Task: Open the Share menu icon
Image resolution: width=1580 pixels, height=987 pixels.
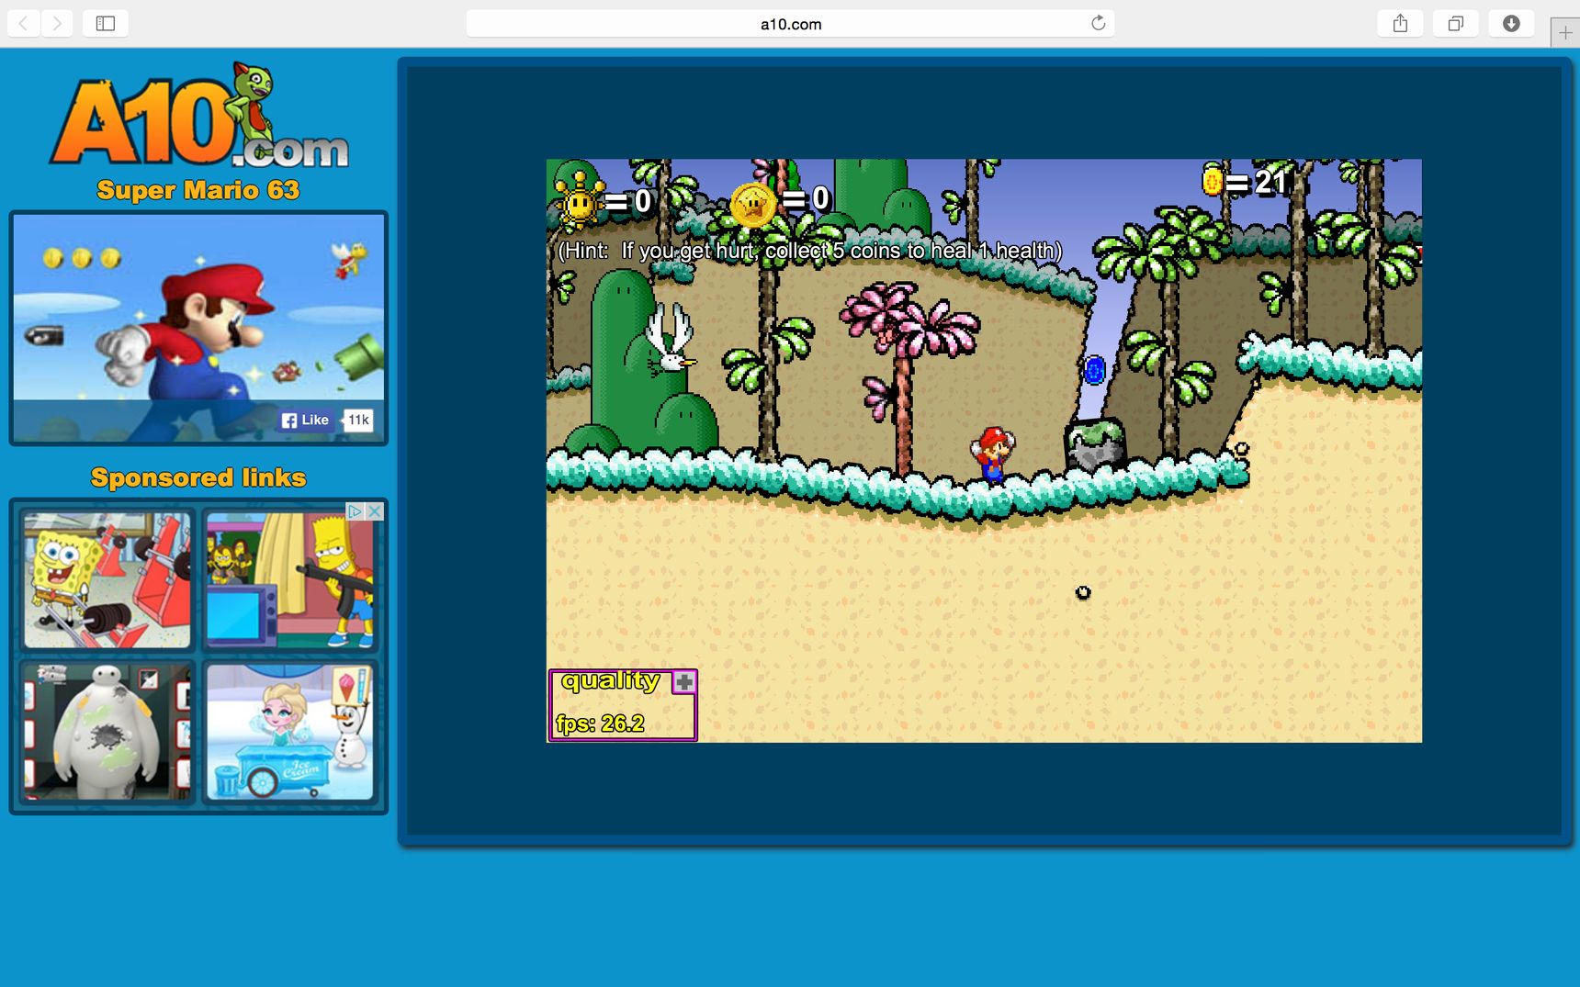Action: click(x=1400, y=23)
